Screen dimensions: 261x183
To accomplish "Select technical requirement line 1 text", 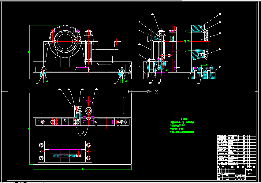I will pos(182,122).
